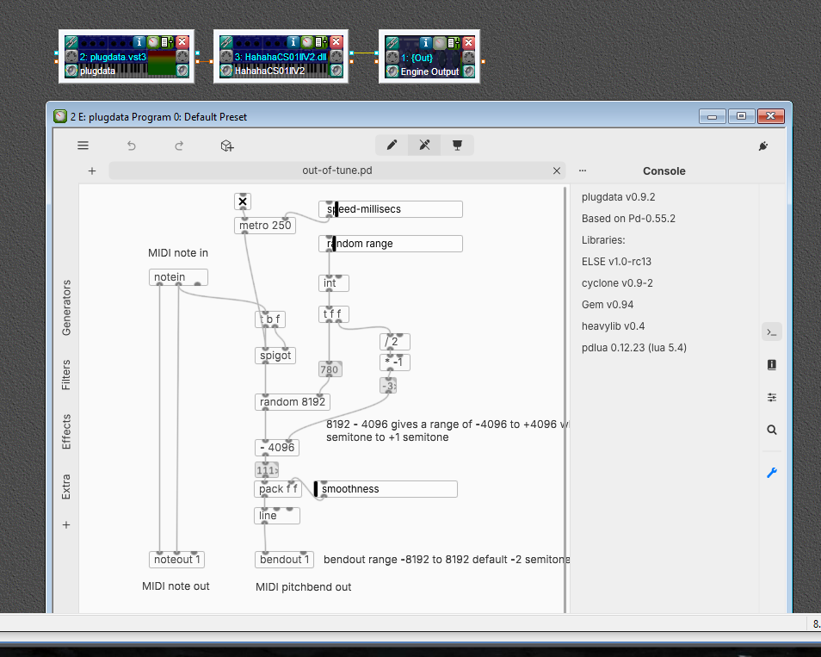Screen dimensions: 821x657
Task: Open the search panel magnifier icon
Action: (771, 430)
